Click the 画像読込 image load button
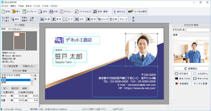211x111 pixels. click(x=191, y=68)
